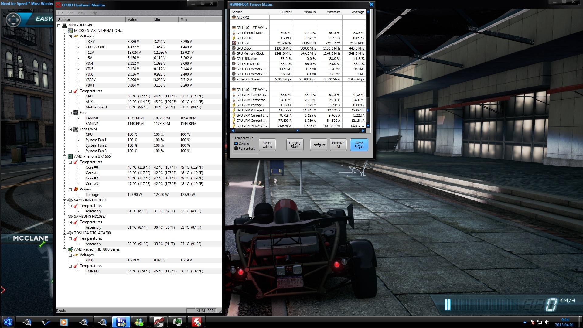This screenshot has width=583, height=328.
Task: Click the GPU Utilization row icon
Action: point(234,59)
